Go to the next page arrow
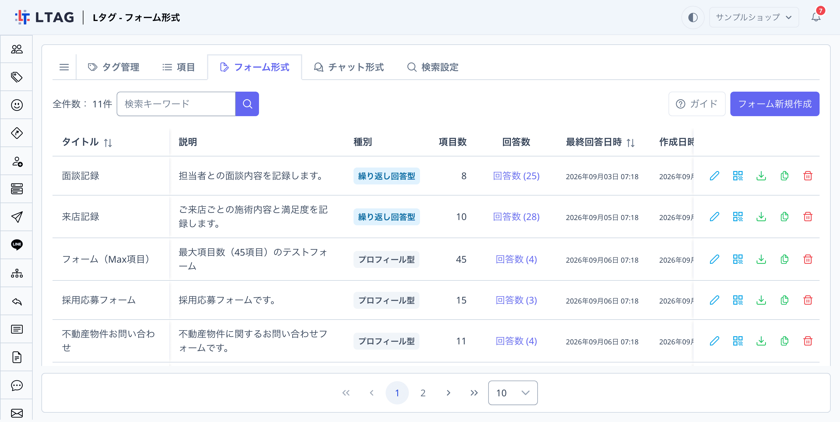The height and width of the screenshot is (422, 840). pos(448,393)
